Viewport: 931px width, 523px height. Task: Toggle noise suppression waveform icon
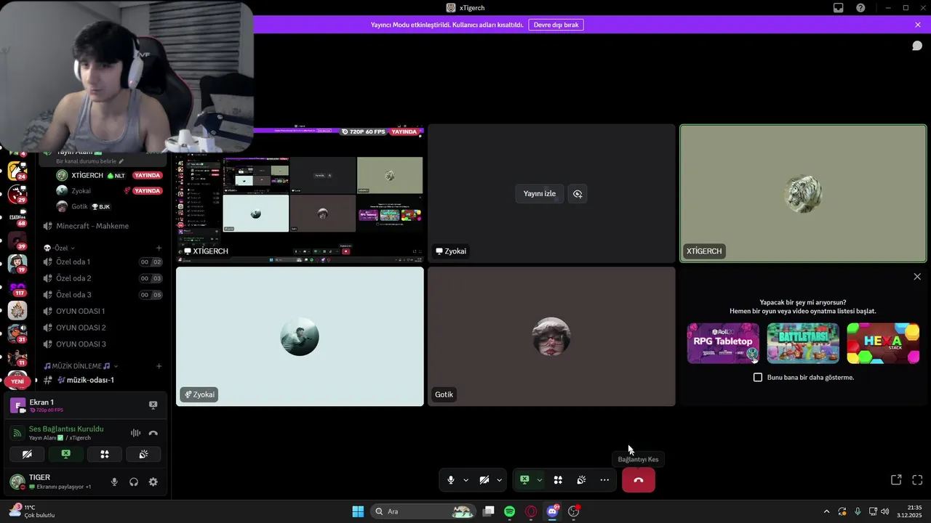tap(135, 433)
